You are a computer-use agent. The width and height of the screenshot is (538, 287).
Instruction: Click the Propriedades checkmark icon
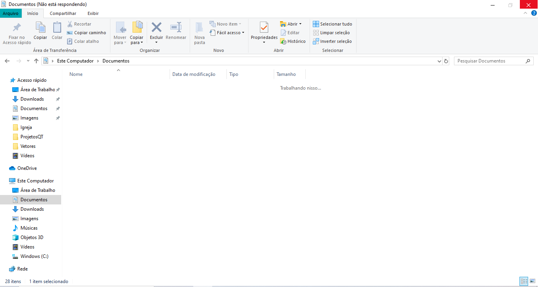click(x=264, y=27)
